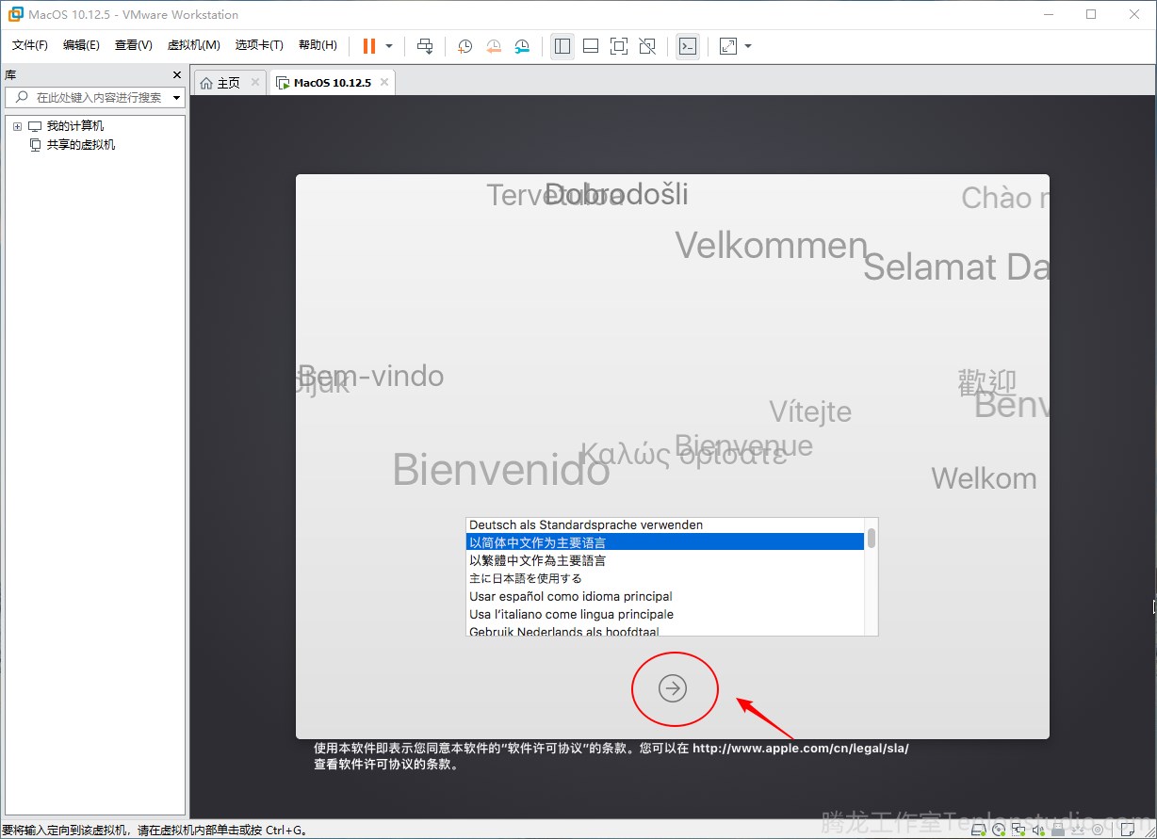Click the stretch guest display icon
Image resolution: width=1157 pixels, height=839 pixels.
tap(728, 46)
